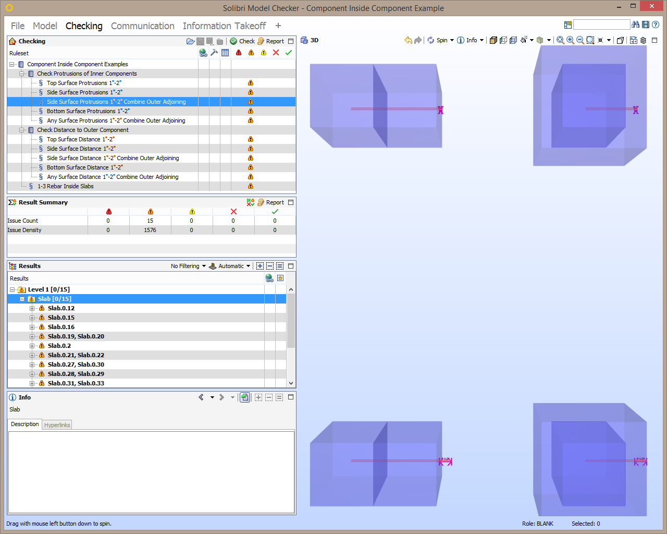Click Report button in Result Summary panel
Viewport: 667px width, 534px height.
point(270,202)
